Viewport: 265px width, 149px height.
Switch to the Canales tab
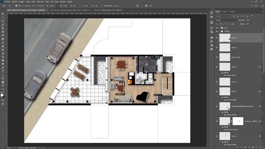pyautogui.click(x=224, y=12)
